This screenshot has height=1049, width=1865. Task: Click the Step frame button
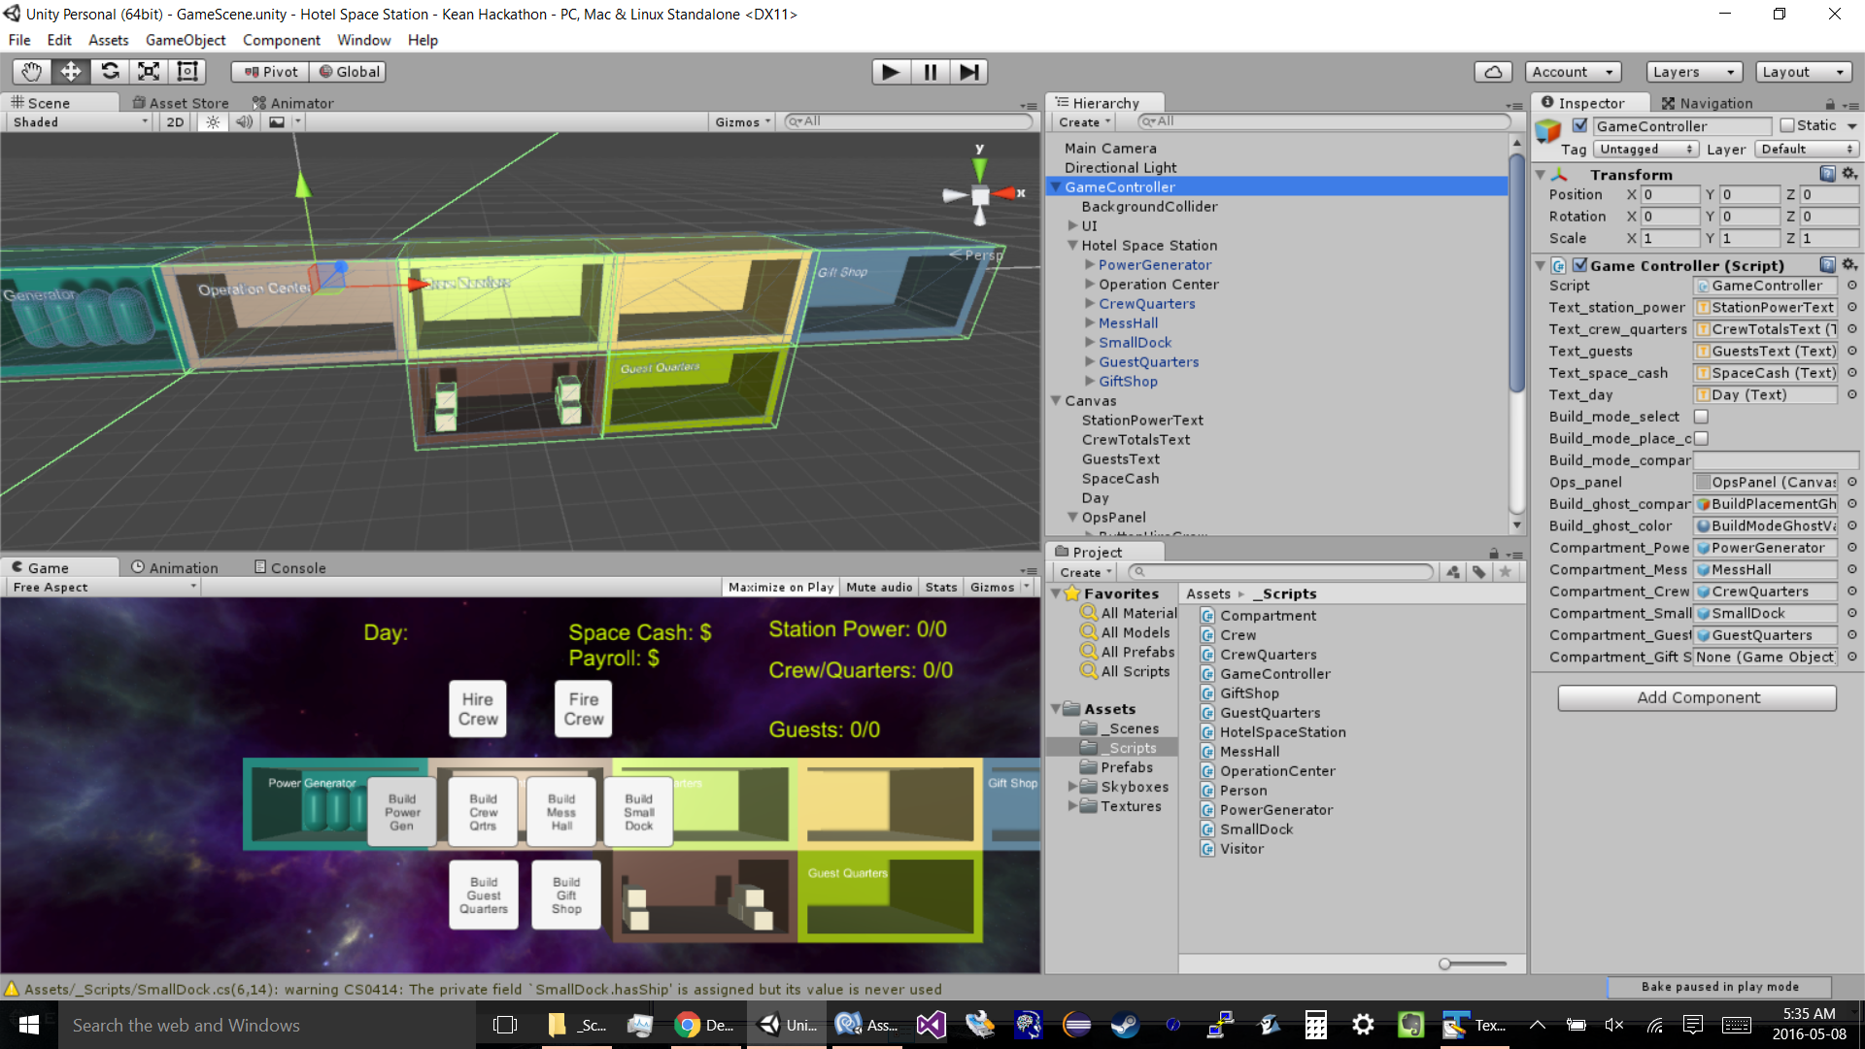coord(968,72)
